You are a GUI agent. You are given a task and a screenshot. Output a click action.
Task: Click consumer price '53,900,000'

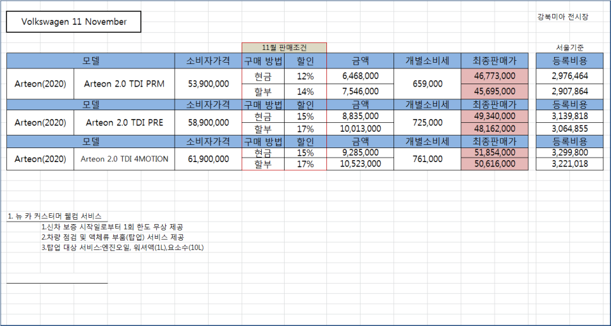pos(208,84)
